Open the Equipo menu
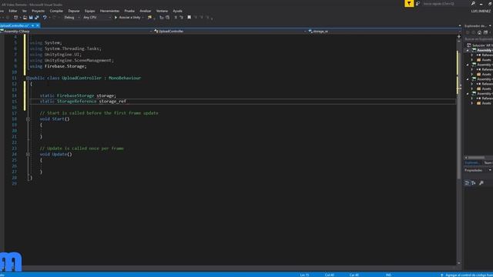This screenshot has width=493, height=277. click(89, 11)
